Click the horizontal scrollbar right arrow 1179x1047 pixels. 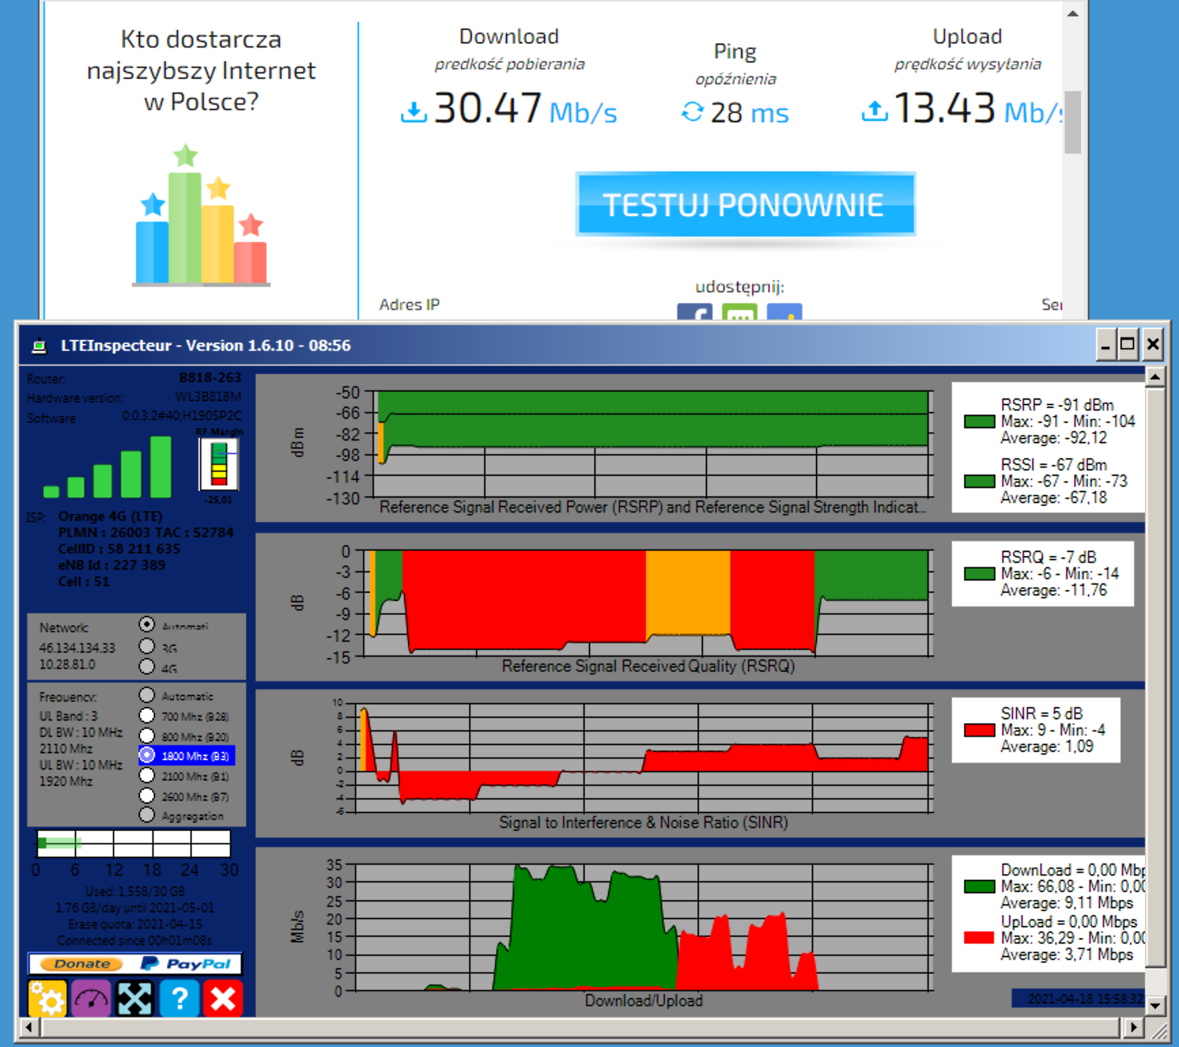[x=1133, y=1027]
